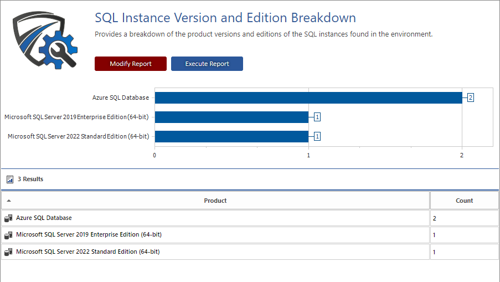Image resolution: width=500 pixels, height=282 pixels.
Task: Sort the table by the Product column header
Action: click(x=215, y=201)
